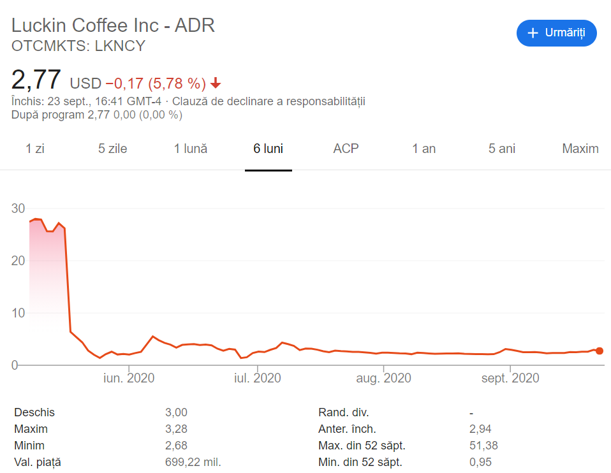
Task: Click chart at iun. 2020 label
Action: coord(129,378)
